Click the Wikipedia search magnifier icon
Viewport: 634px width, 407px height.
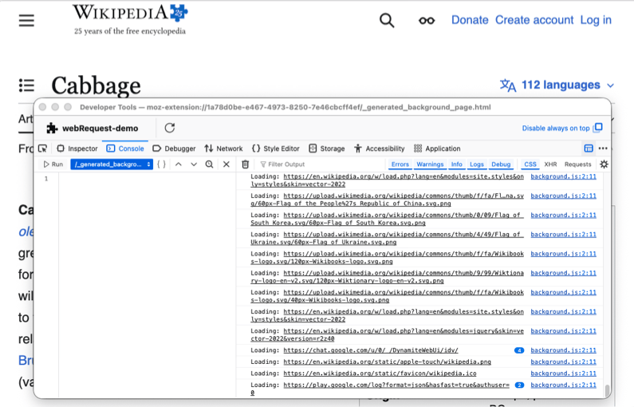click(x=387, y=20)
